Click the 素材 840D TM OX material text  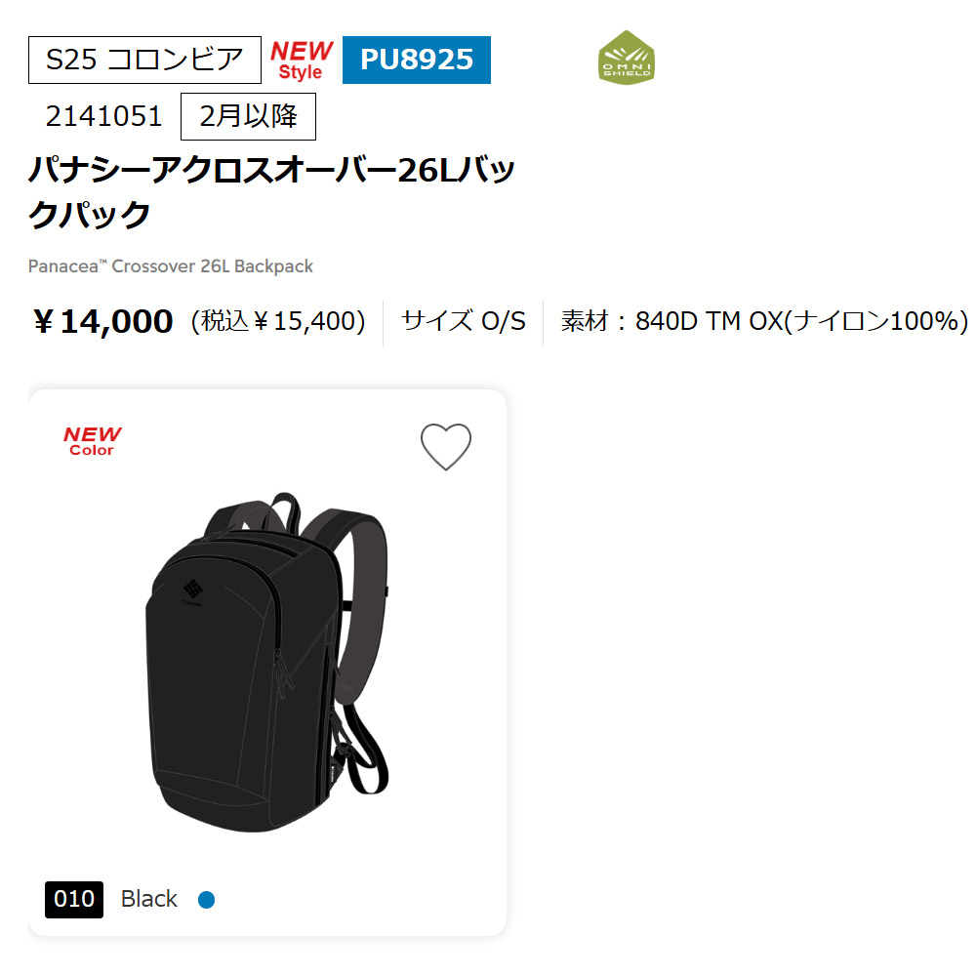(x=764, y=321)
